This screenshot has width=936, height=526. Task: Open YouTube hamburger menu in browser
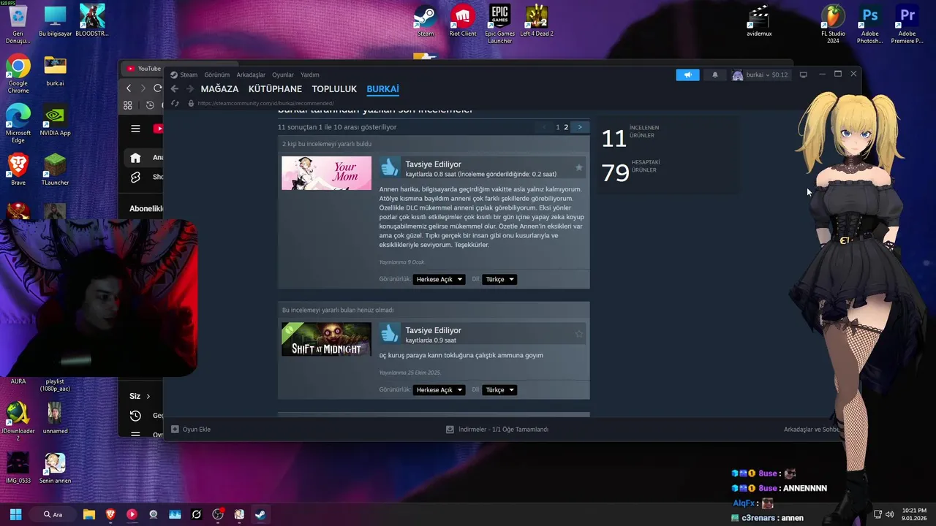pos(135,129)
